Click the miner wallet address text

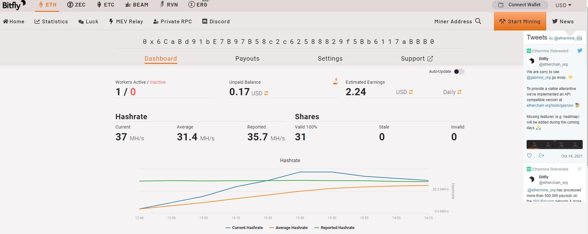click(x=289, y=42)
